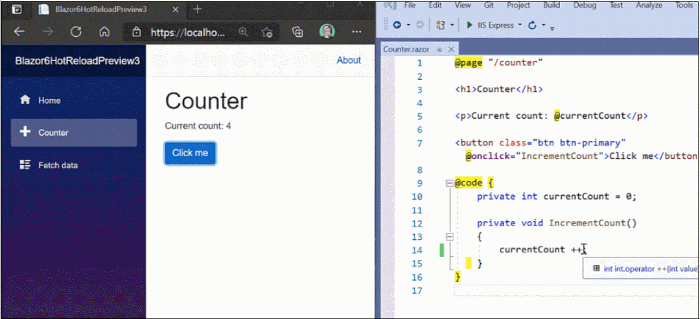Collapse the IncrementCount method outline
Viewport: 700px width, 319px height.
point(450,237)
